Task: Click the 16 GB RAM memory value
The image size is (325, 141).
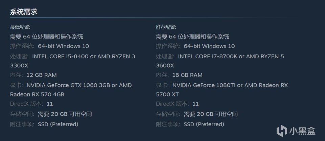Action: click(x=188, y=75)
